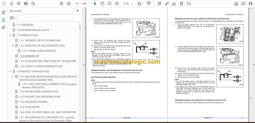Collapse the 1.4.1 MACHINE IDENTIFICATION PLATE bookmark
The height and width of the screenshot is (123, 255).
pyautogui.click(x=13, y=77)
